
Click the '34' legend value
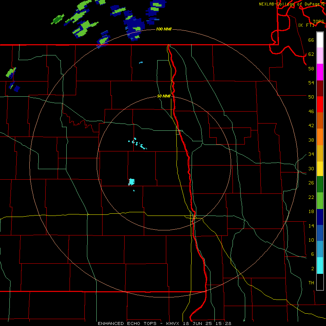(x=311, y=154)
